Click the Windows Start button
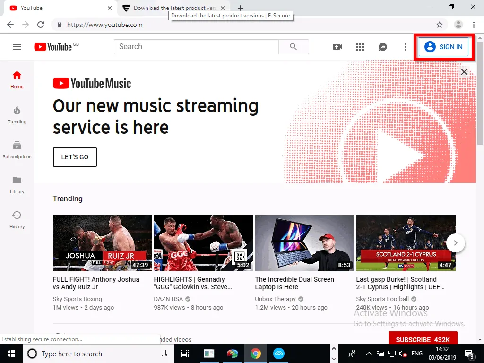484x363 pixels. 10,354
